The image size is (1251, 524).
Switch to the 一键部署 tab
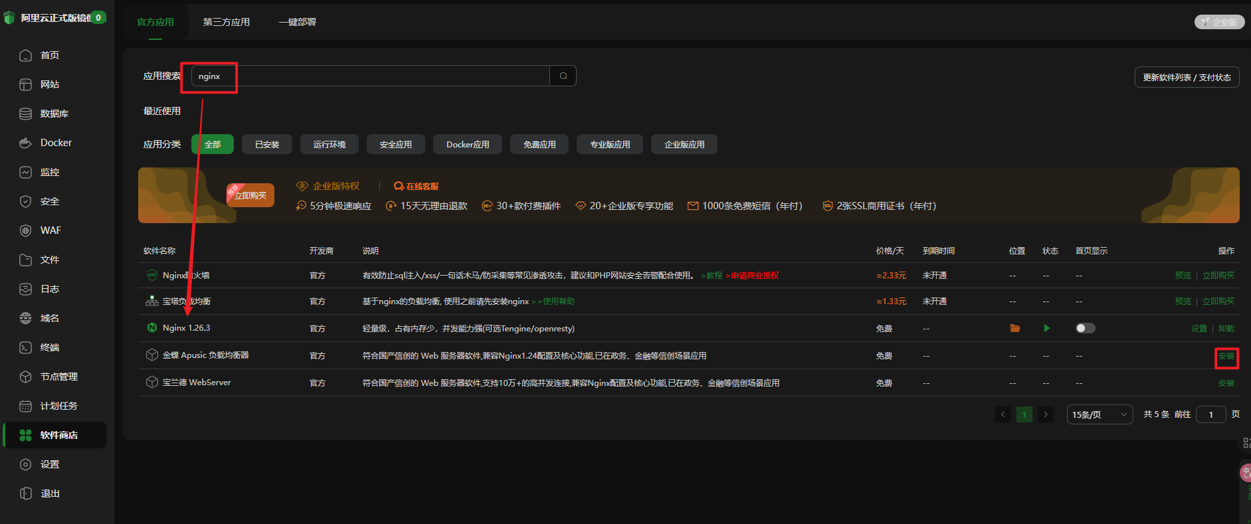(x=297, y=22)
